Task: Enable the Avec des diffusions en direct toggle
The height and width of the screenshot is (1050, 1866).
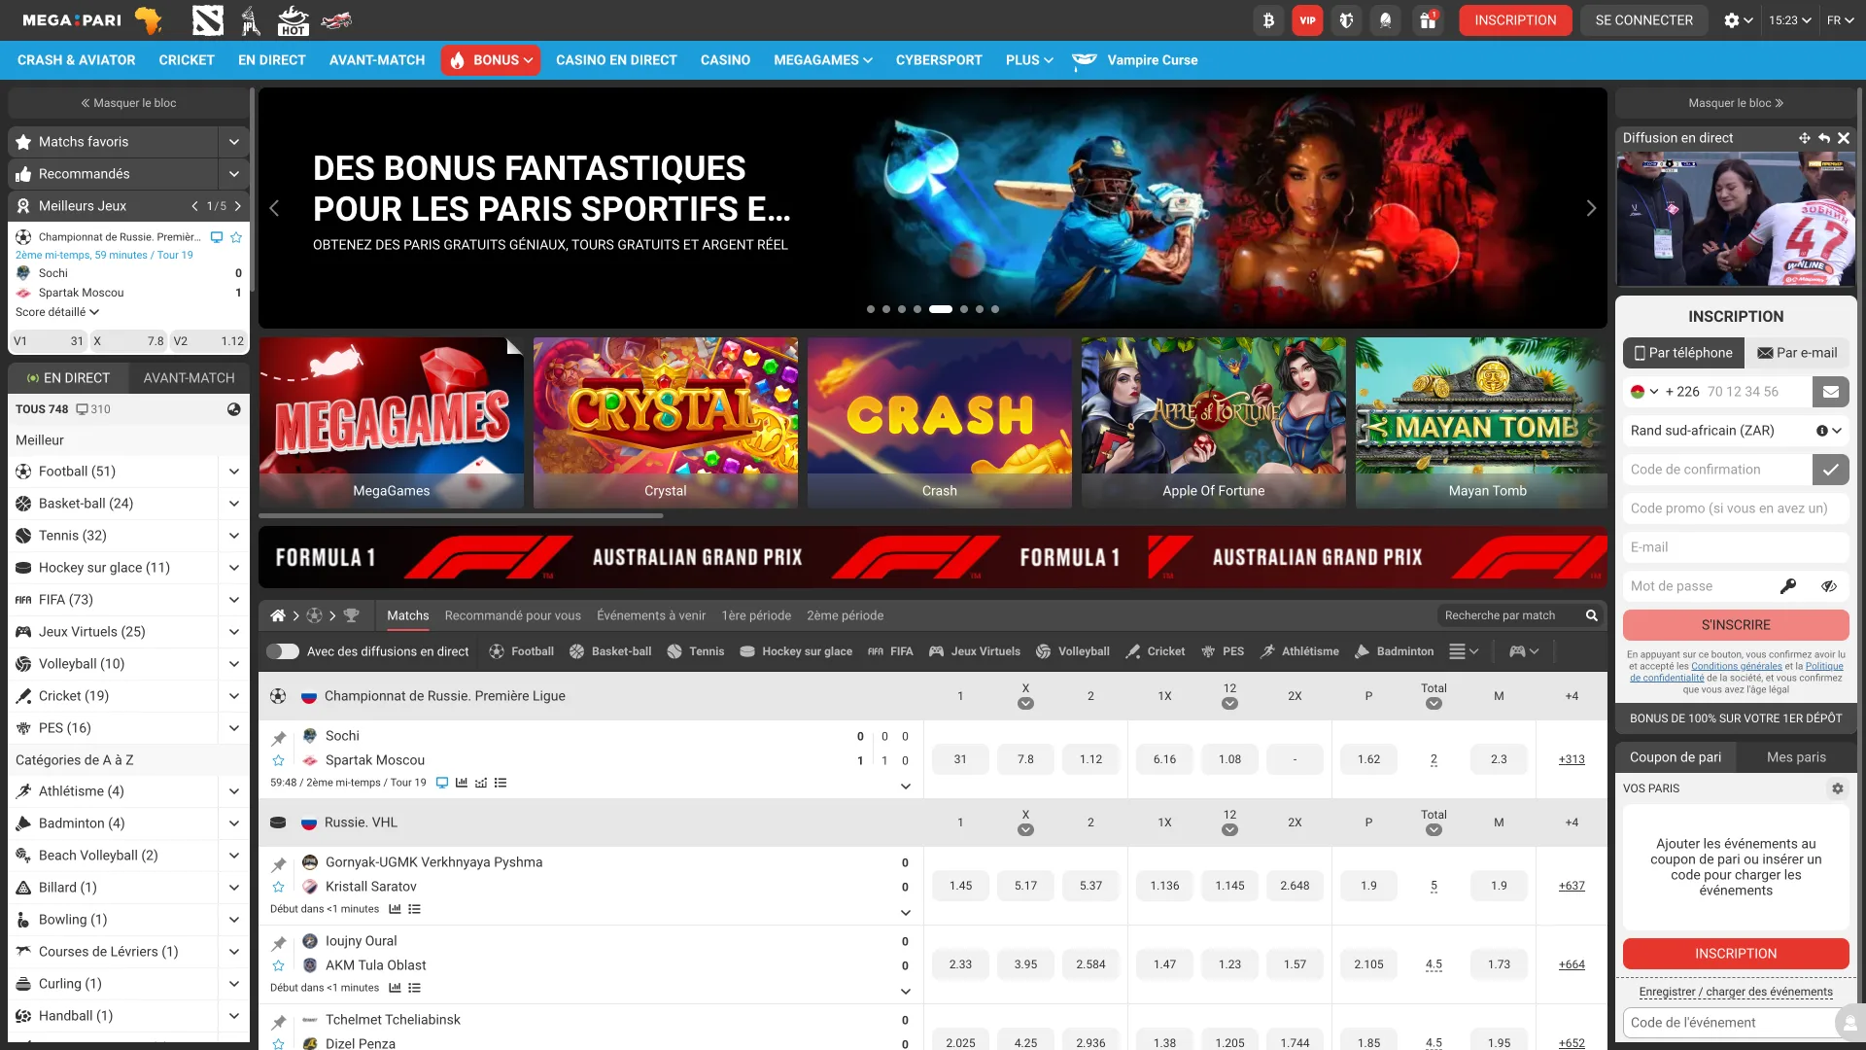Action: click(283, 651)
